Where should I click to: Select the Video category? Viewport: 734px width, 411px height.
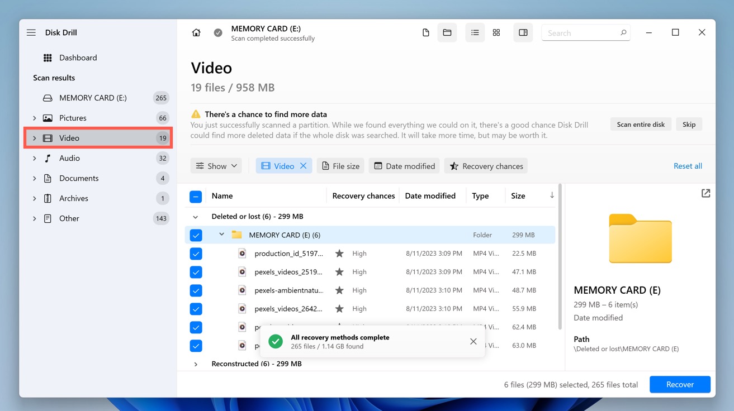tap(98, 138)
